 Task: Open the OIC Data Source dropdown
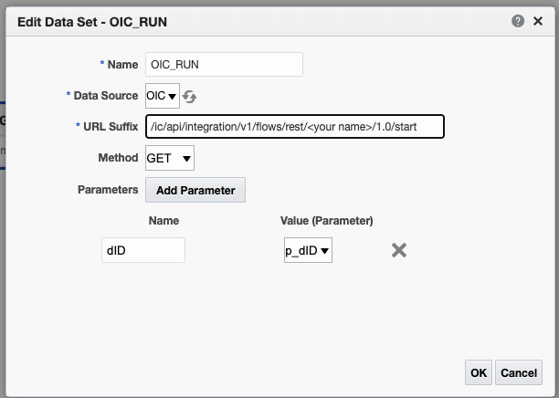[163, 96]
